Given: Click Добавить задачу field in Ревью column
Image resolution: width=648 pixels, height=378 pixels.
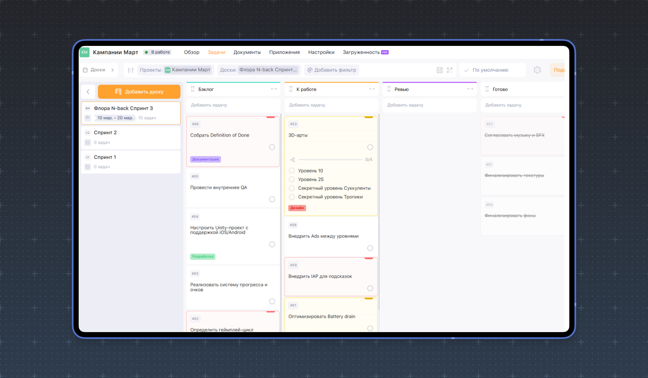Looking at the screenshot, I should (x=429, y=105).
